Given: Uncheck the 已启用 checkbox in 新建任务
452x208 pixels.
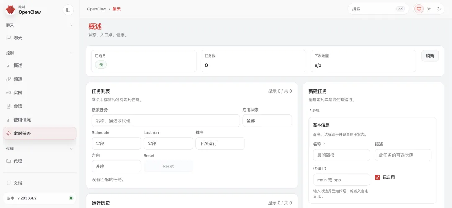Looking at the screenshot, I should coord(378,178).
